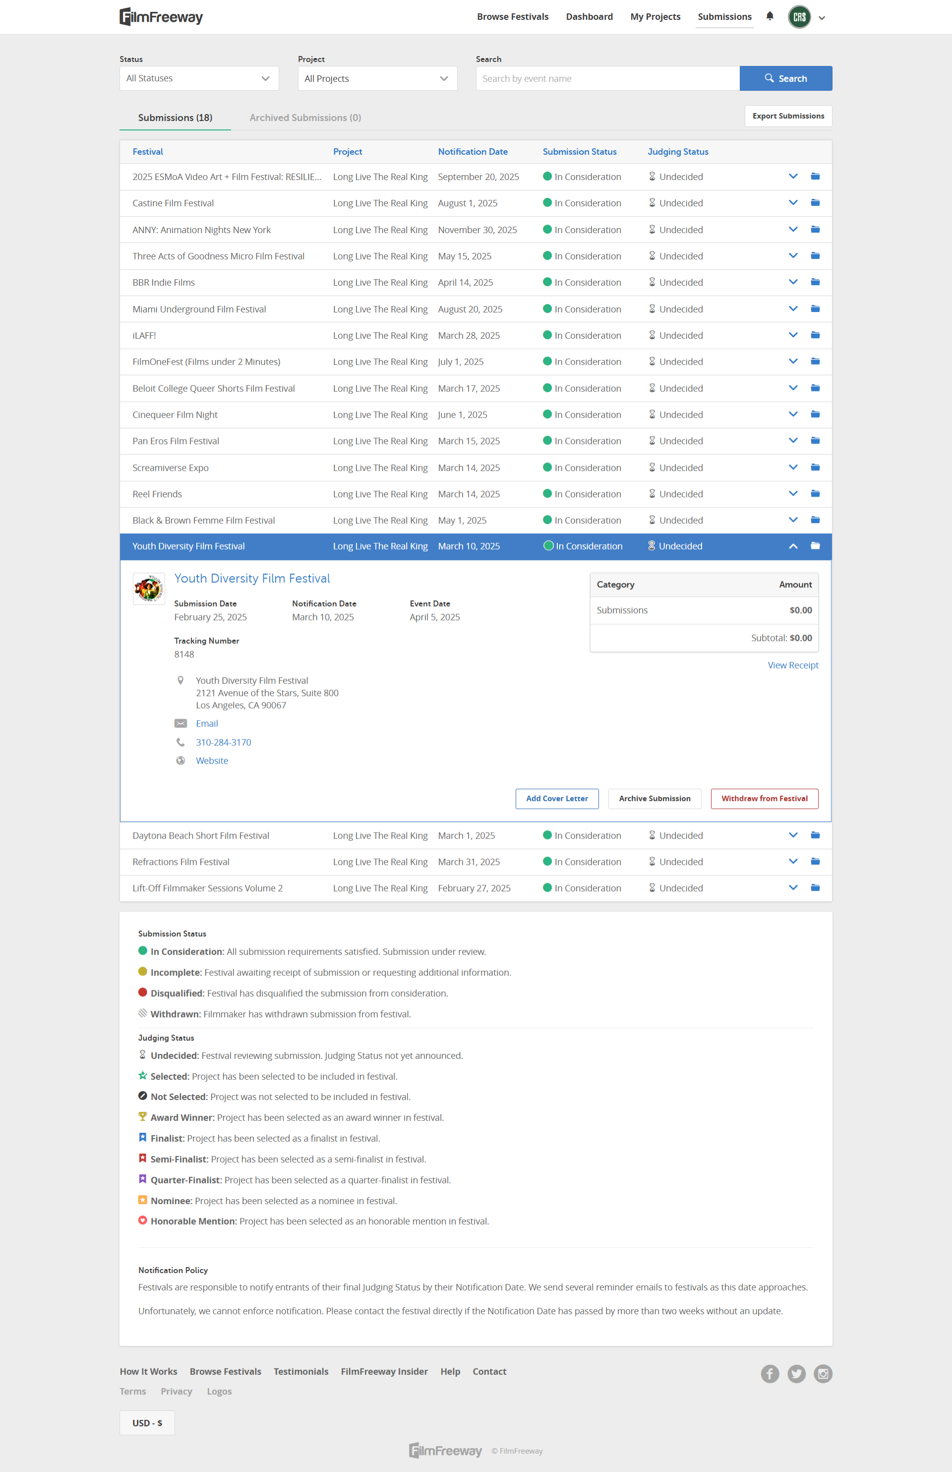
Task: Open the All Statuses dropdown
Action: pos(198,78)
